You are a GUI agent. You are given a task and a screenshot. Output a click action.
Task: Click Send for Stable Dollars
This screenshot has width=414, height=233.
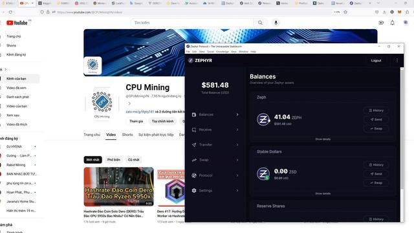tap(376, 174)
